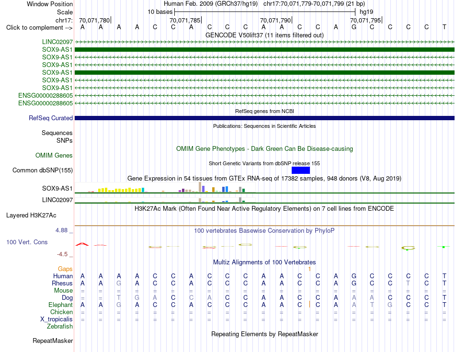Click the chr17:70,071,779-70,071,799 (21 bp) range text
Screen dimensions: 455x352
coord(314,4)
